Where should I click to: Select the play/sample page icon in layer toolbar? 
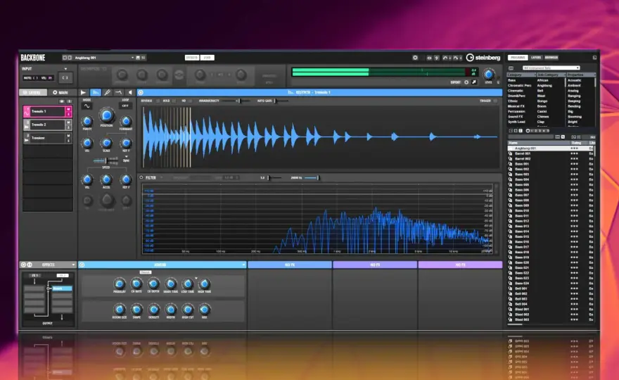tap(83, 92)
